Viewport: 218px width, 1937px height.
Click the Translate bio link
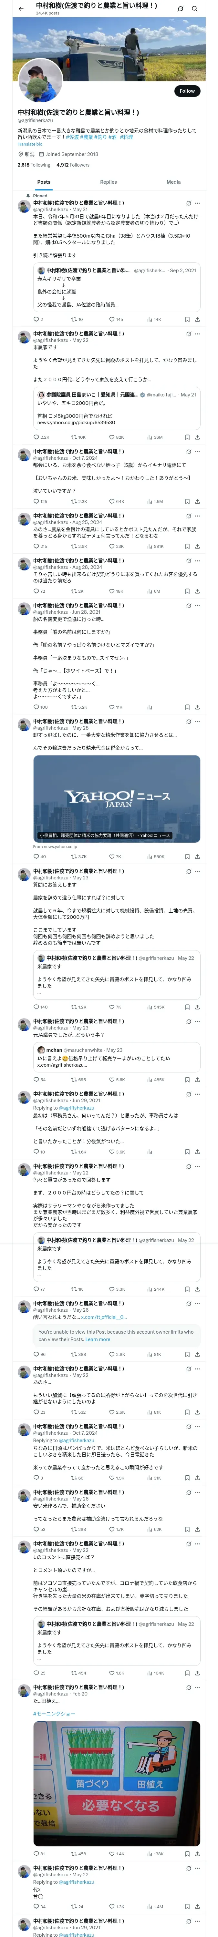(30, 144)
